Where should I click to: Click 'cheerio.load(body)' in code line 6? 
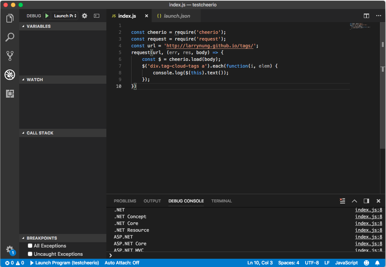(194, 59)
